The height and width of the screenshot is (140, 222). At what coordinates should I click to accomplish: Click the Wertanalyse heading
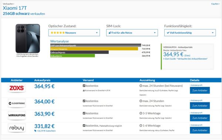click(x=60, y=41)
